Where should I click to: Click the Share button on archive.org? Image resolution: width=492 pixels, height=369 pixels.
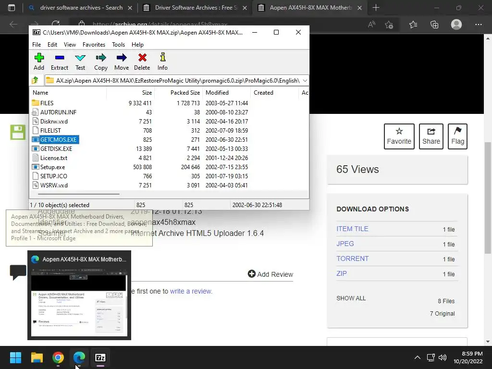click(431, 136)
